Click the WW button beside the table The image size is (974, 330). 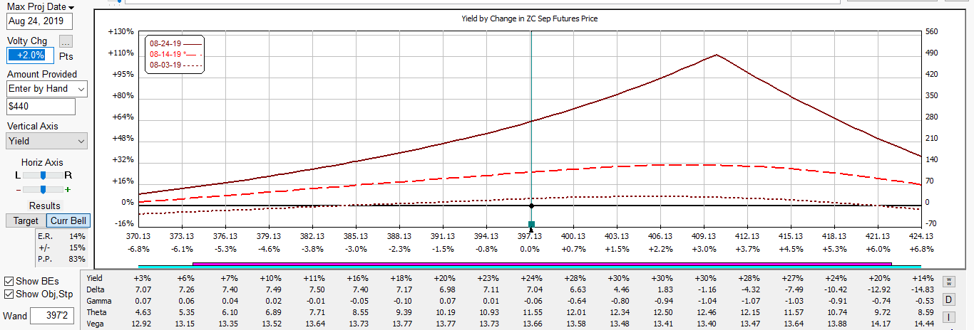pos(949,281)
